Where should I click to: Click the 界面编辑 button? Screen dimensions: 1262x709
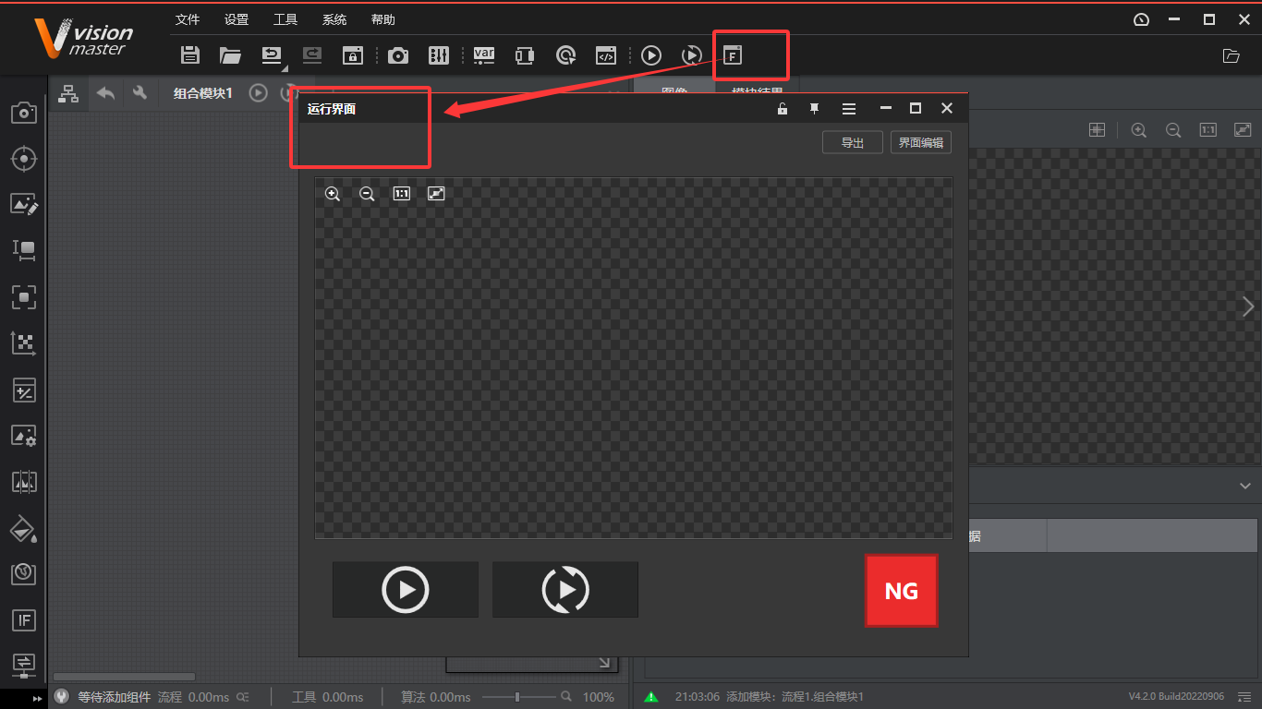[920, 142]
